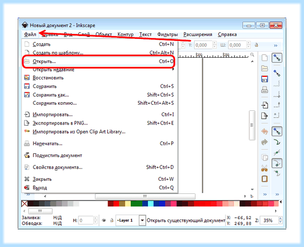Expand the commands bar overflow chevron
This screenshot has width=304, height=247.
tap(265, 194)
